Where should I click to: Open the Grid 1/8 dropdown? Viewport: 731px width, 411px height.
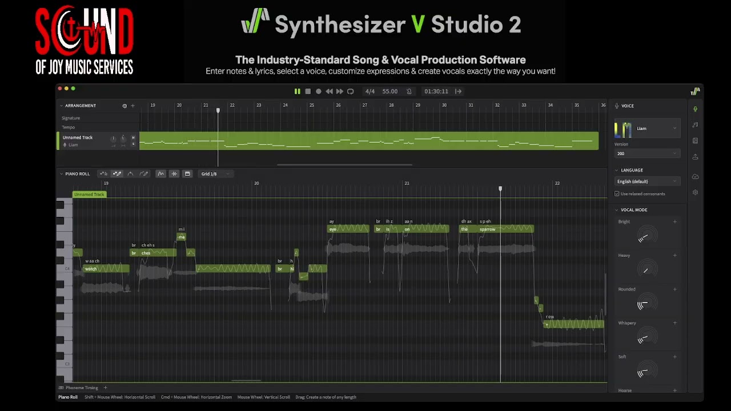pos(215,174)
